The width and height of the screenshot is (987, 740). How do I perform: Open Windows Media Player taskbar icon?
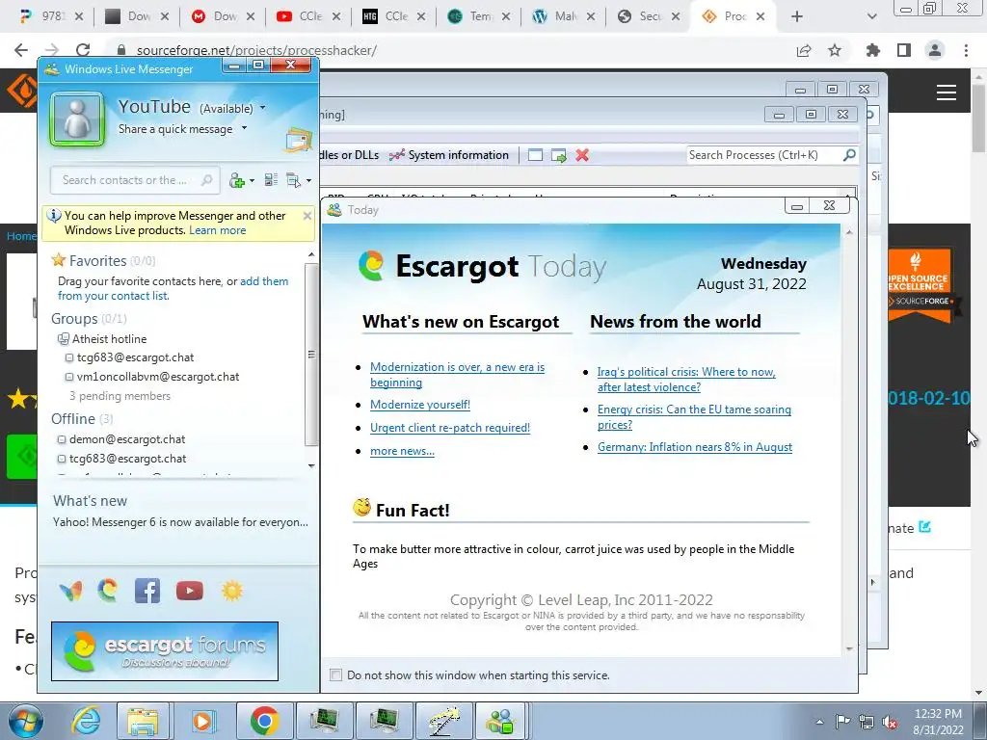pyautogui.click(x=202, y=721)
